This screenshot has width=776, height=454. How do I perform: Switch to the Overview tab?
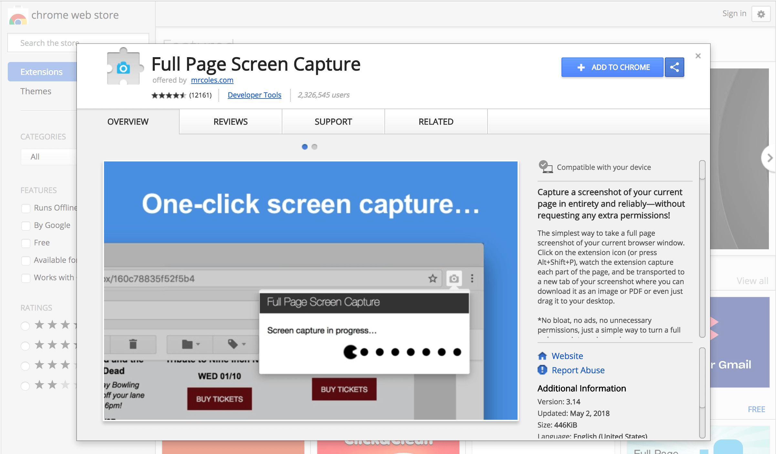[128, 122]
